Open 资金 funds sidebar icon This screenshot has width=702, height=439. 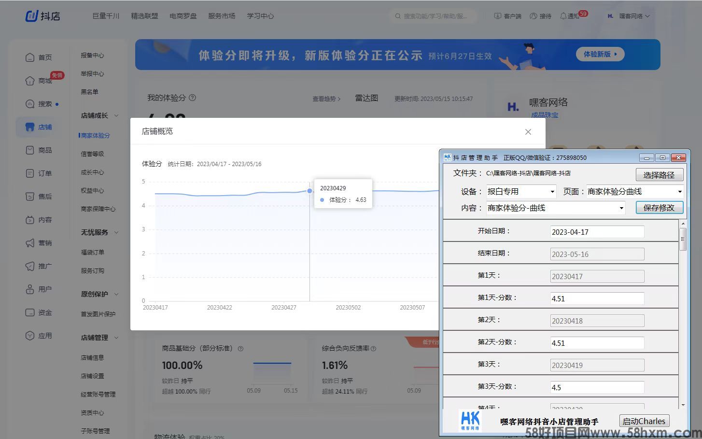click(30, 312)
